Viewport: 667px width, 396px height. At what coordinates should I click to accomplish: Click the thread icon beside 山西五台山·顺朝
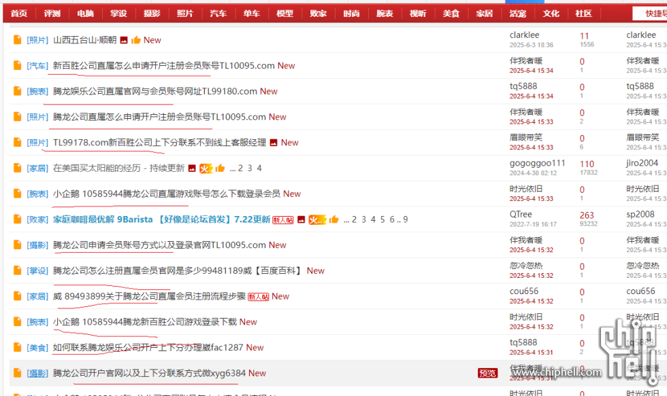tap(18, 40)
